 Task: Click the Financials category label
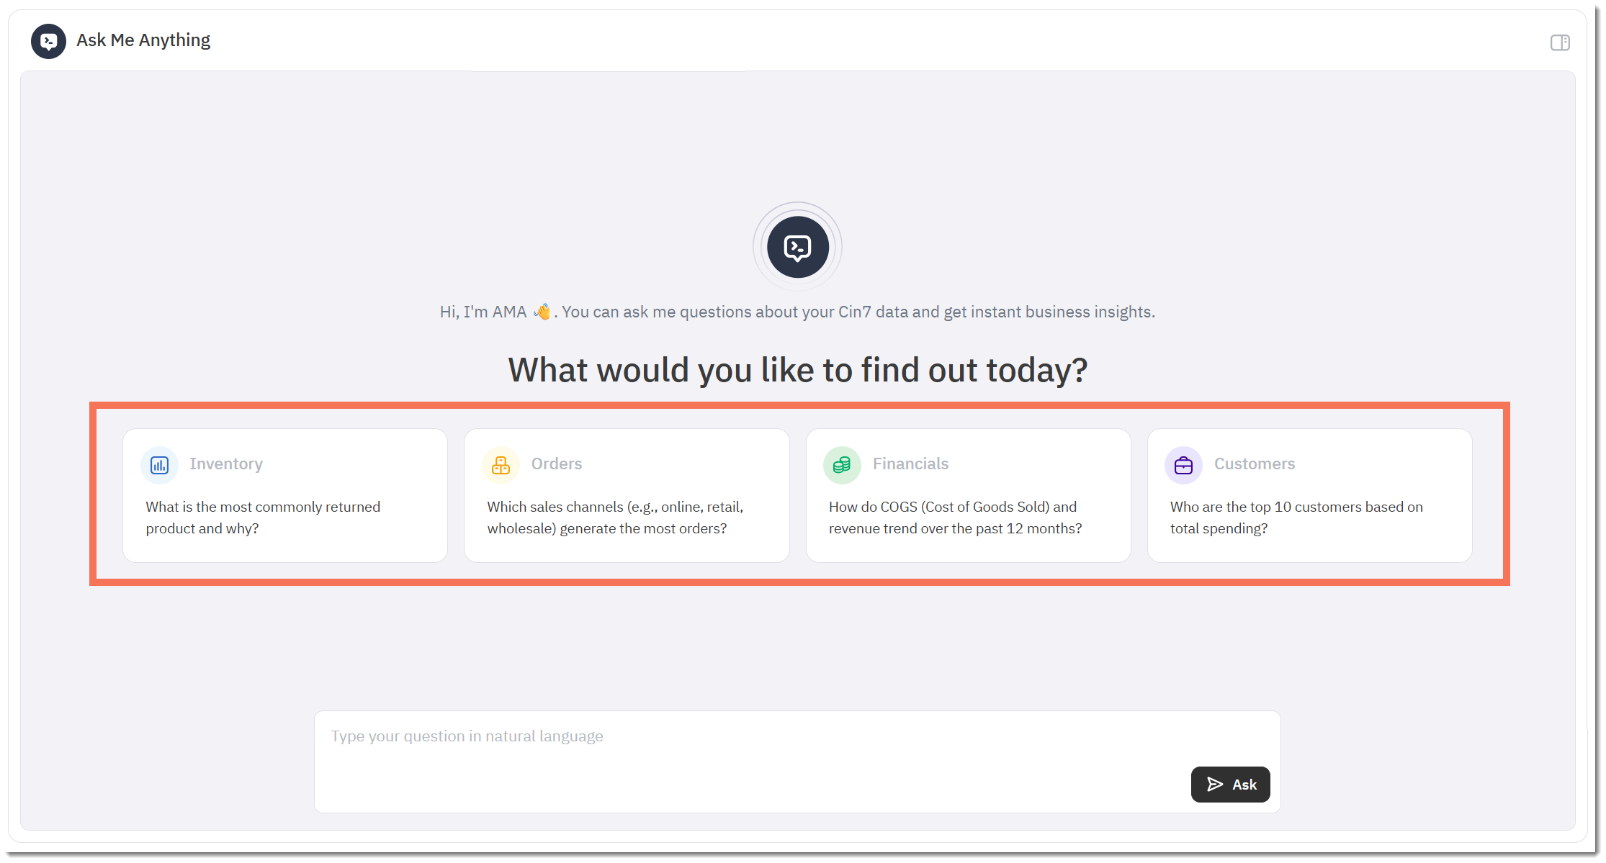(x=910, y=464)
